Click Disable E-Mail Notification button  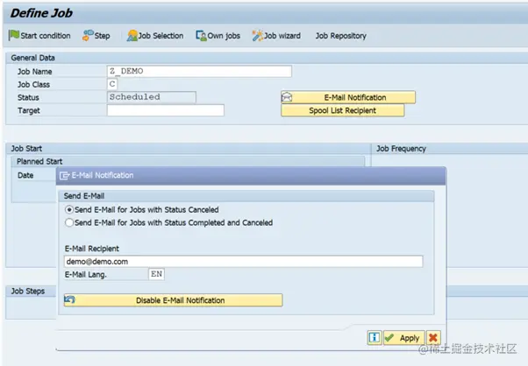click(173, 300)
